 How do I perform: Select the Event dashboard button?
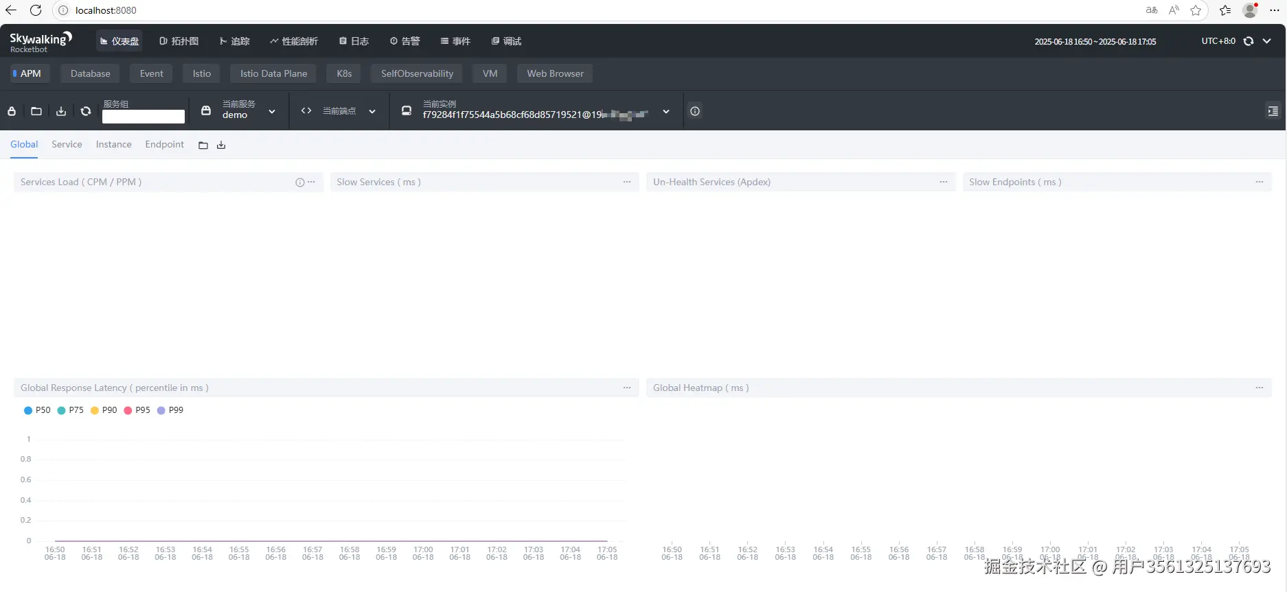click(x=151, y=73)
